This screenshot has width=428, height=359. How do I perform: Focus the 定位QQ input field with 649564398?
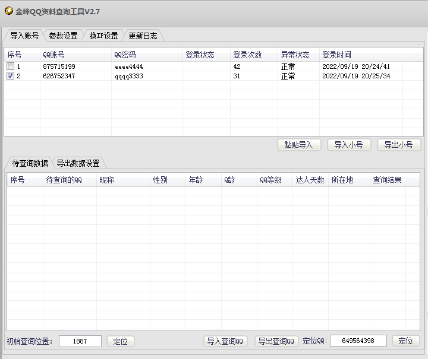click(358, 341)
